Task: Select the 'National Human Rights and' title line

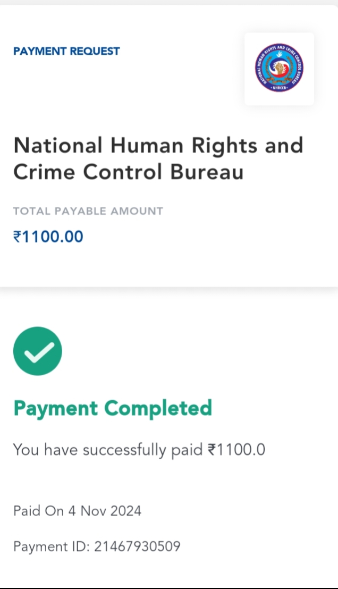Action: 158,145
